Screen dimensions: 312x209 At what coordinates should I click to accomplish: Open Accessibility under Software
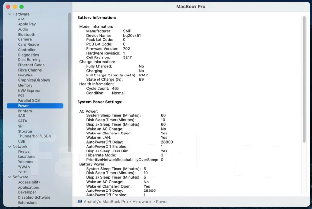point(29,182)
